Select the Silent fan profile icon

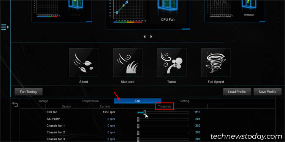(84, 62)
